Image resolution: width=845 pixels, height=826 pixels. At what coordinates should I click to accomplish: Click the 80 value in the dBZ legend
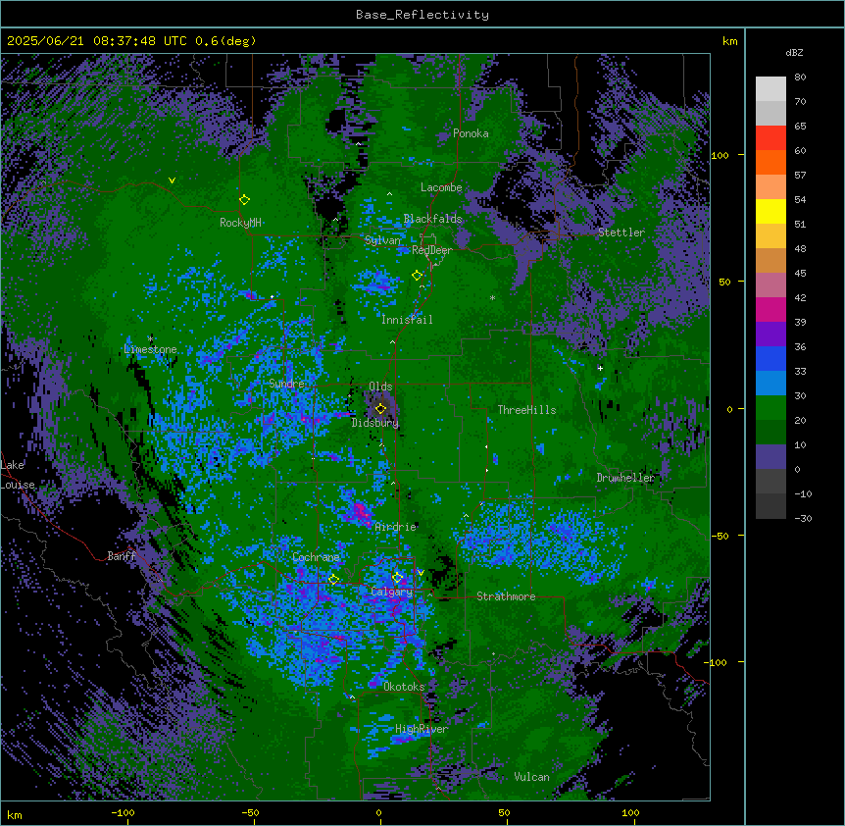(x=800, y=77)
